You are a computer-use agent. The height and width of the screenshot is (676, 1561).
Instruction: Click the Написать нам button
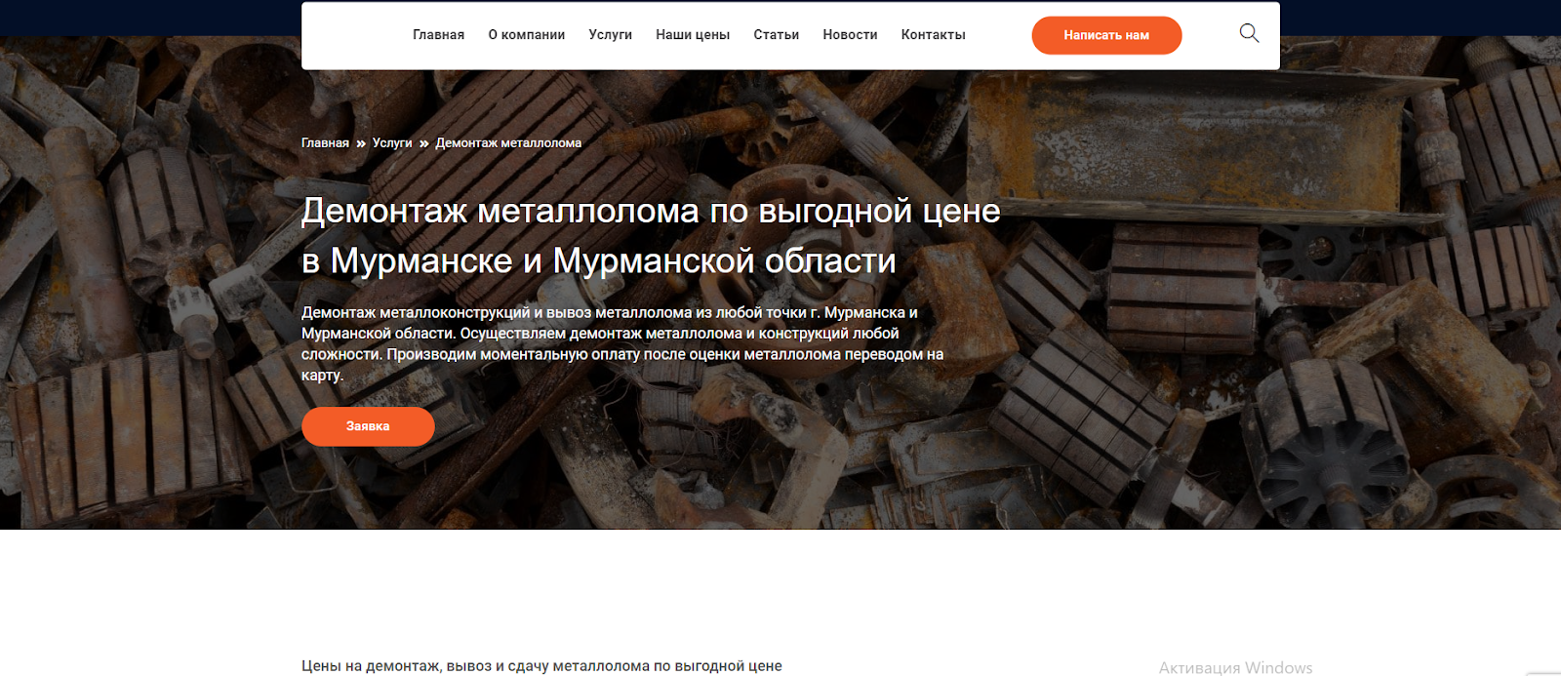coord(1106,35)
